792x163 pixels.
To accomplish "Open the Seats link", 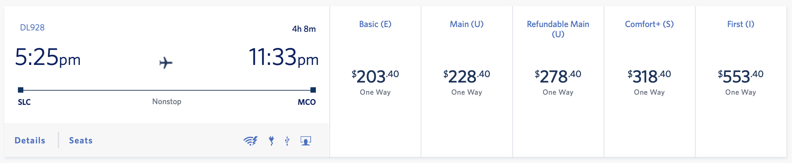I will click(81, 140).
